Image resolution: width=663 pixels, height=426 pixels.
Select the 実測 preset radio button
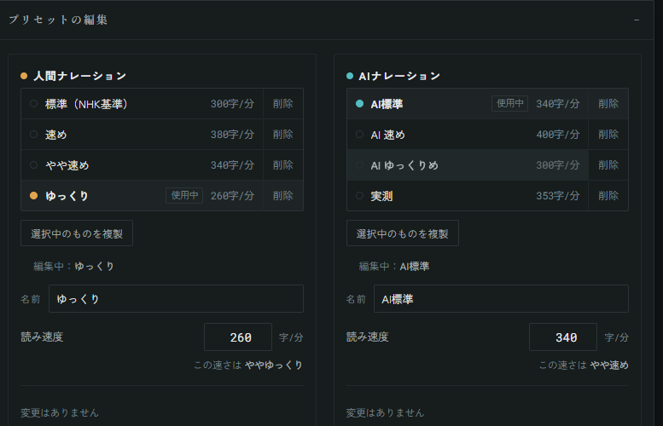tap(359, 195)
